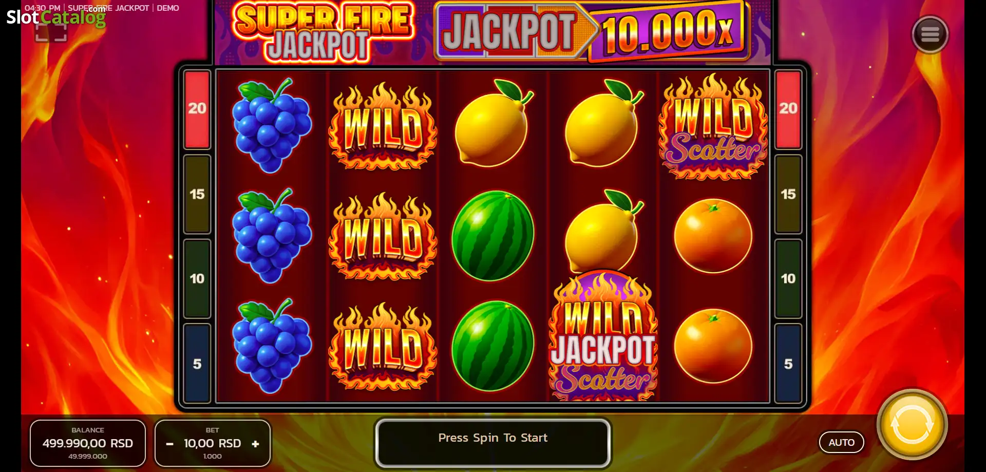The height and width of the screenshot is (472, 986).
Task: Click the Press Spin To Start message bar
Action: point(493,442)
